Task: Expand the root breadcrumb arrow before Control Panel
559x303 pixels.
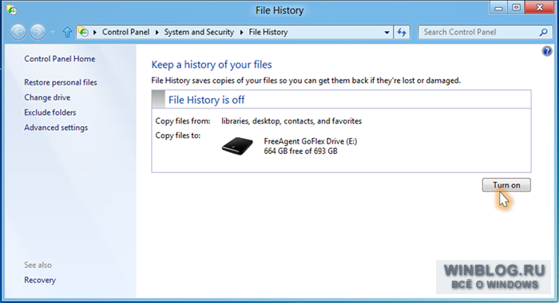Action: click(x=95, y=33)
